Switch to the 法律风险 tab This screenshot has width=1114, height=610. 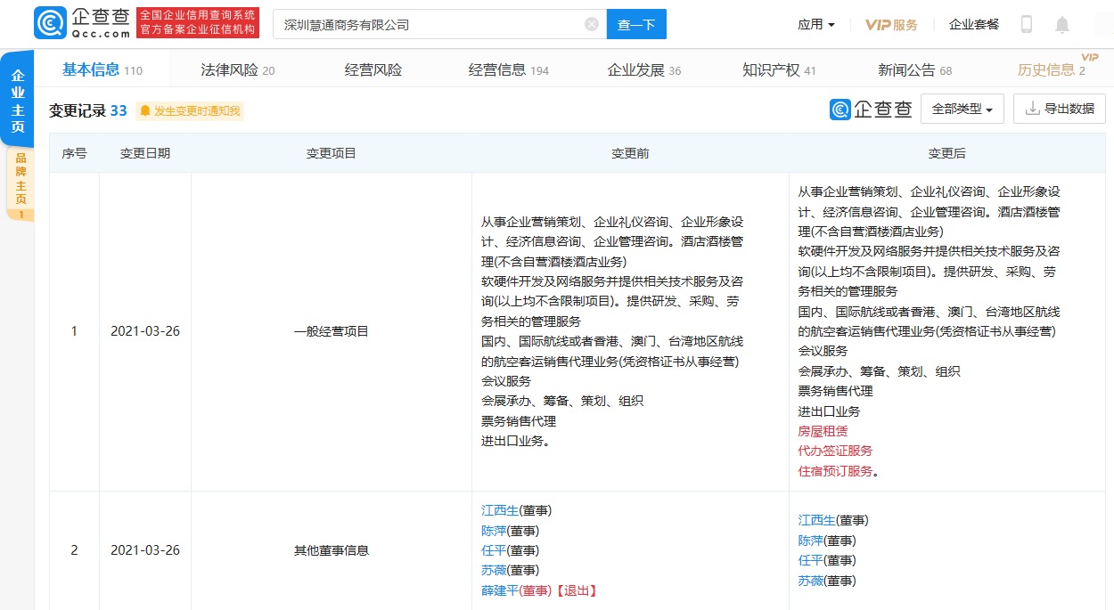point(238,70)
